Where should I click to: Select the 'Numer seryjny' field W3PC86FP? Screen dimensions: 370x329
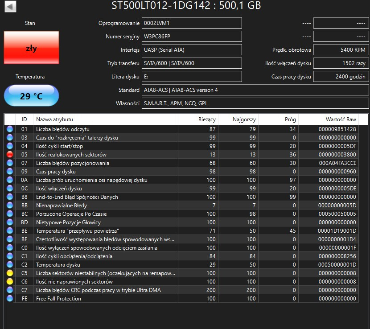tap(192, 37)
